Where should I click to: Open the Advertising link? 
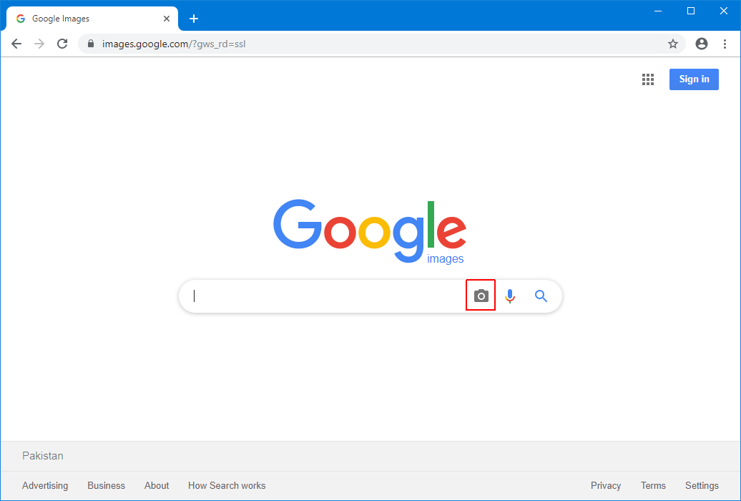pyautogui.click(x=45, y=485)
